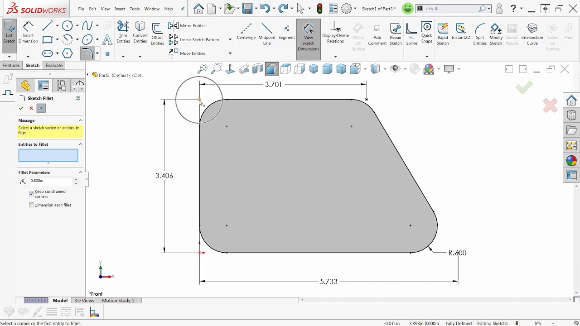Toggle the View Sketch Dimensions button
The image size is (580, 326).
tap(309, 39)
